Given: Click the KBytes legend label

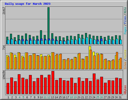Looking at the screenshot, I should (125, 90).
